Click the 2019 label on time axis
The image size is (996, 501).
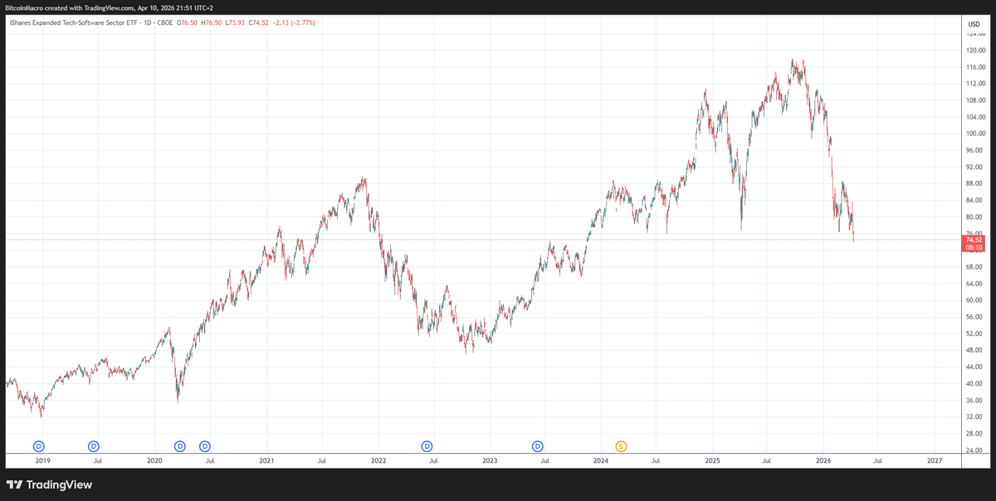43,460
